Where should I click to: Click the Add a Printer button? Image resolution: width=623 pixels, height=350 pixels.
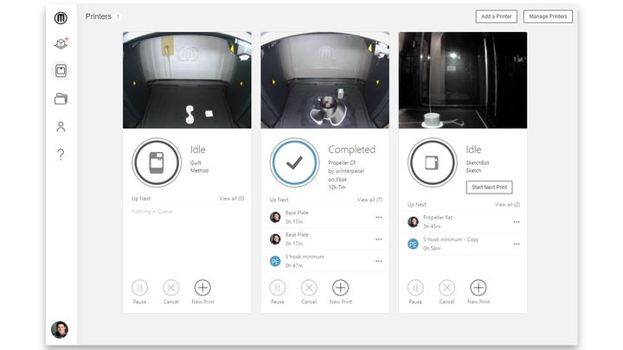[497, 16]
